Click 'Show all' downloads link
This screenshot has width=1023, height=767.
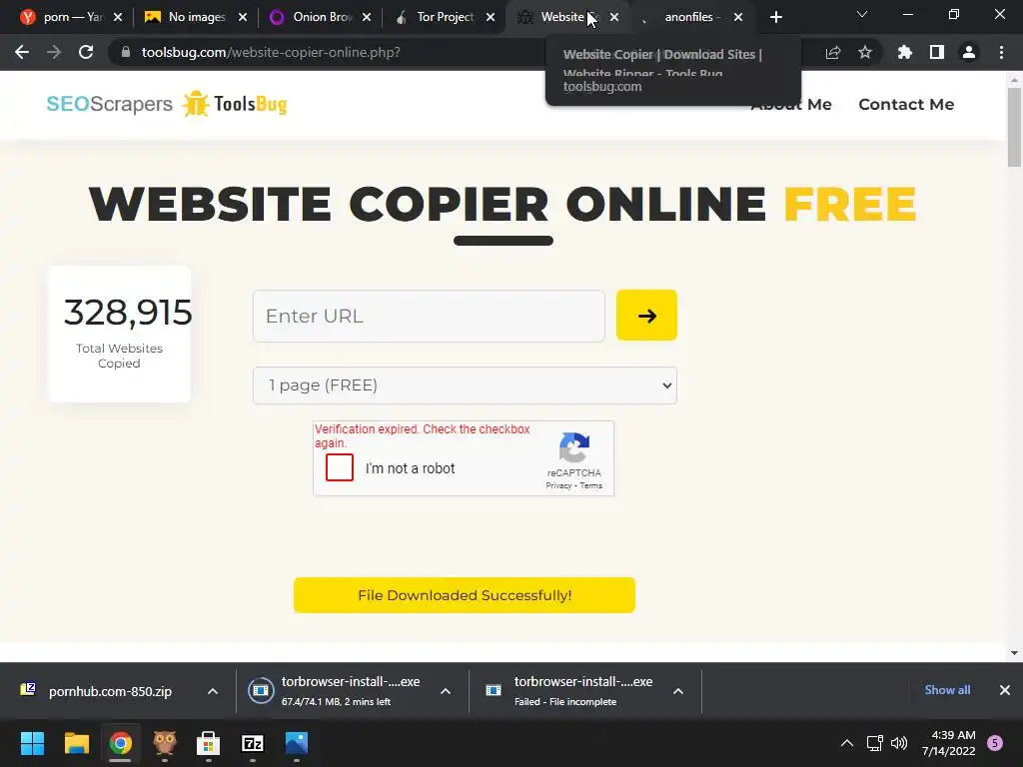coord(947,690)
